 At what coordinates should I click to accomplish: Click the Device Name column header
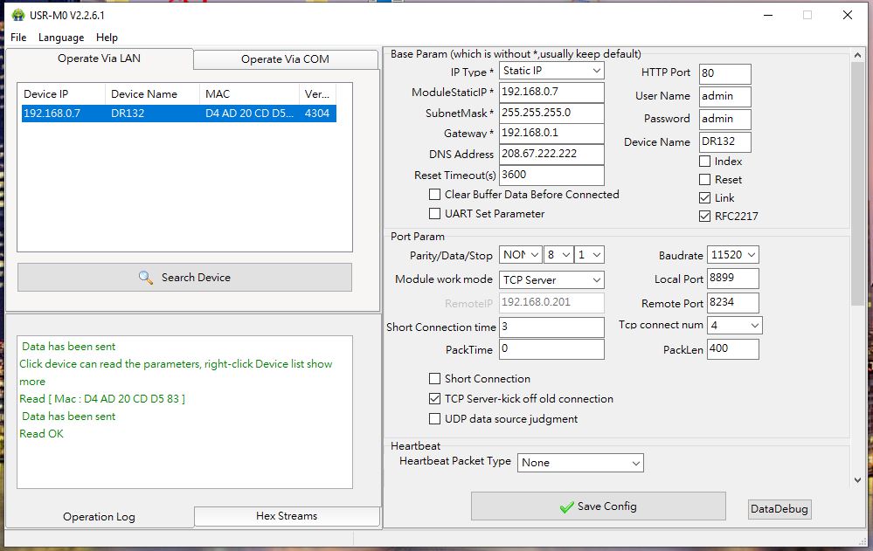(152, 94)
